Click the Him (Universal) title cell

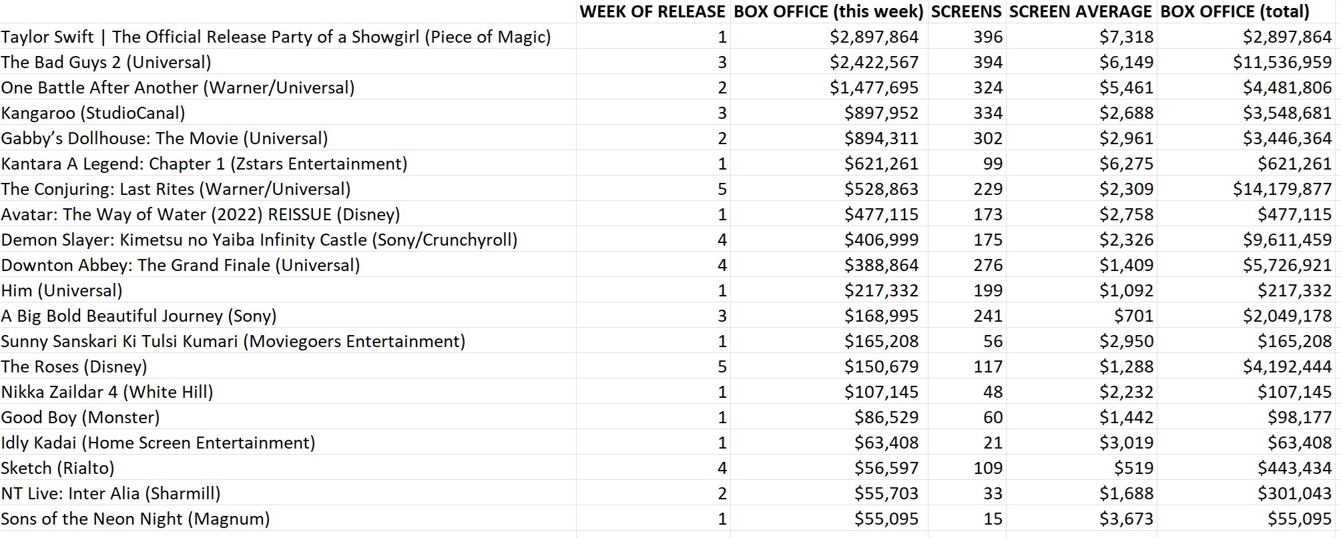tap(61, 290)
